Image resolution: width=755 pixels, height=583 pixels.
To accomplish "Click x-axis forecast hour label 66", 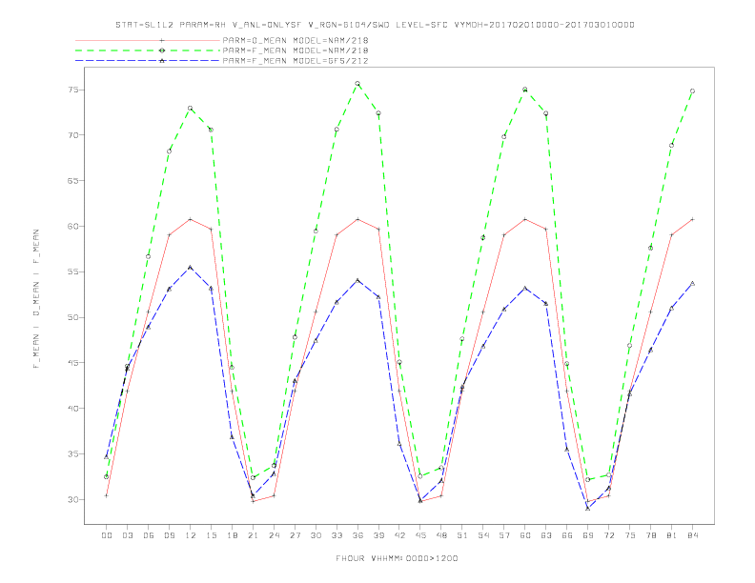I will (x=567, y=535).
